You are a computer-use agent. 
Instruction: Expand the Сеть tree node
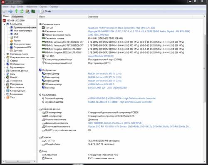coord(5,74)
